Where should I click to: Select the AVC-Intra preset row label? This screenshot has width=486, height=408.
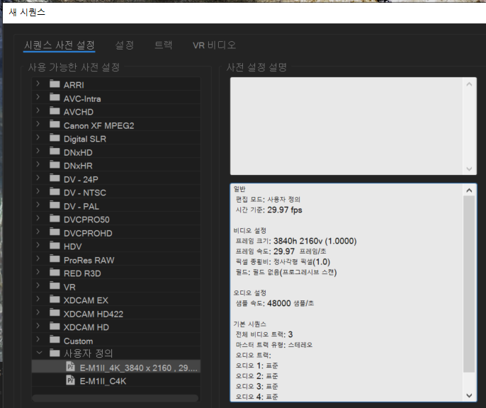(x=82, y=99)
